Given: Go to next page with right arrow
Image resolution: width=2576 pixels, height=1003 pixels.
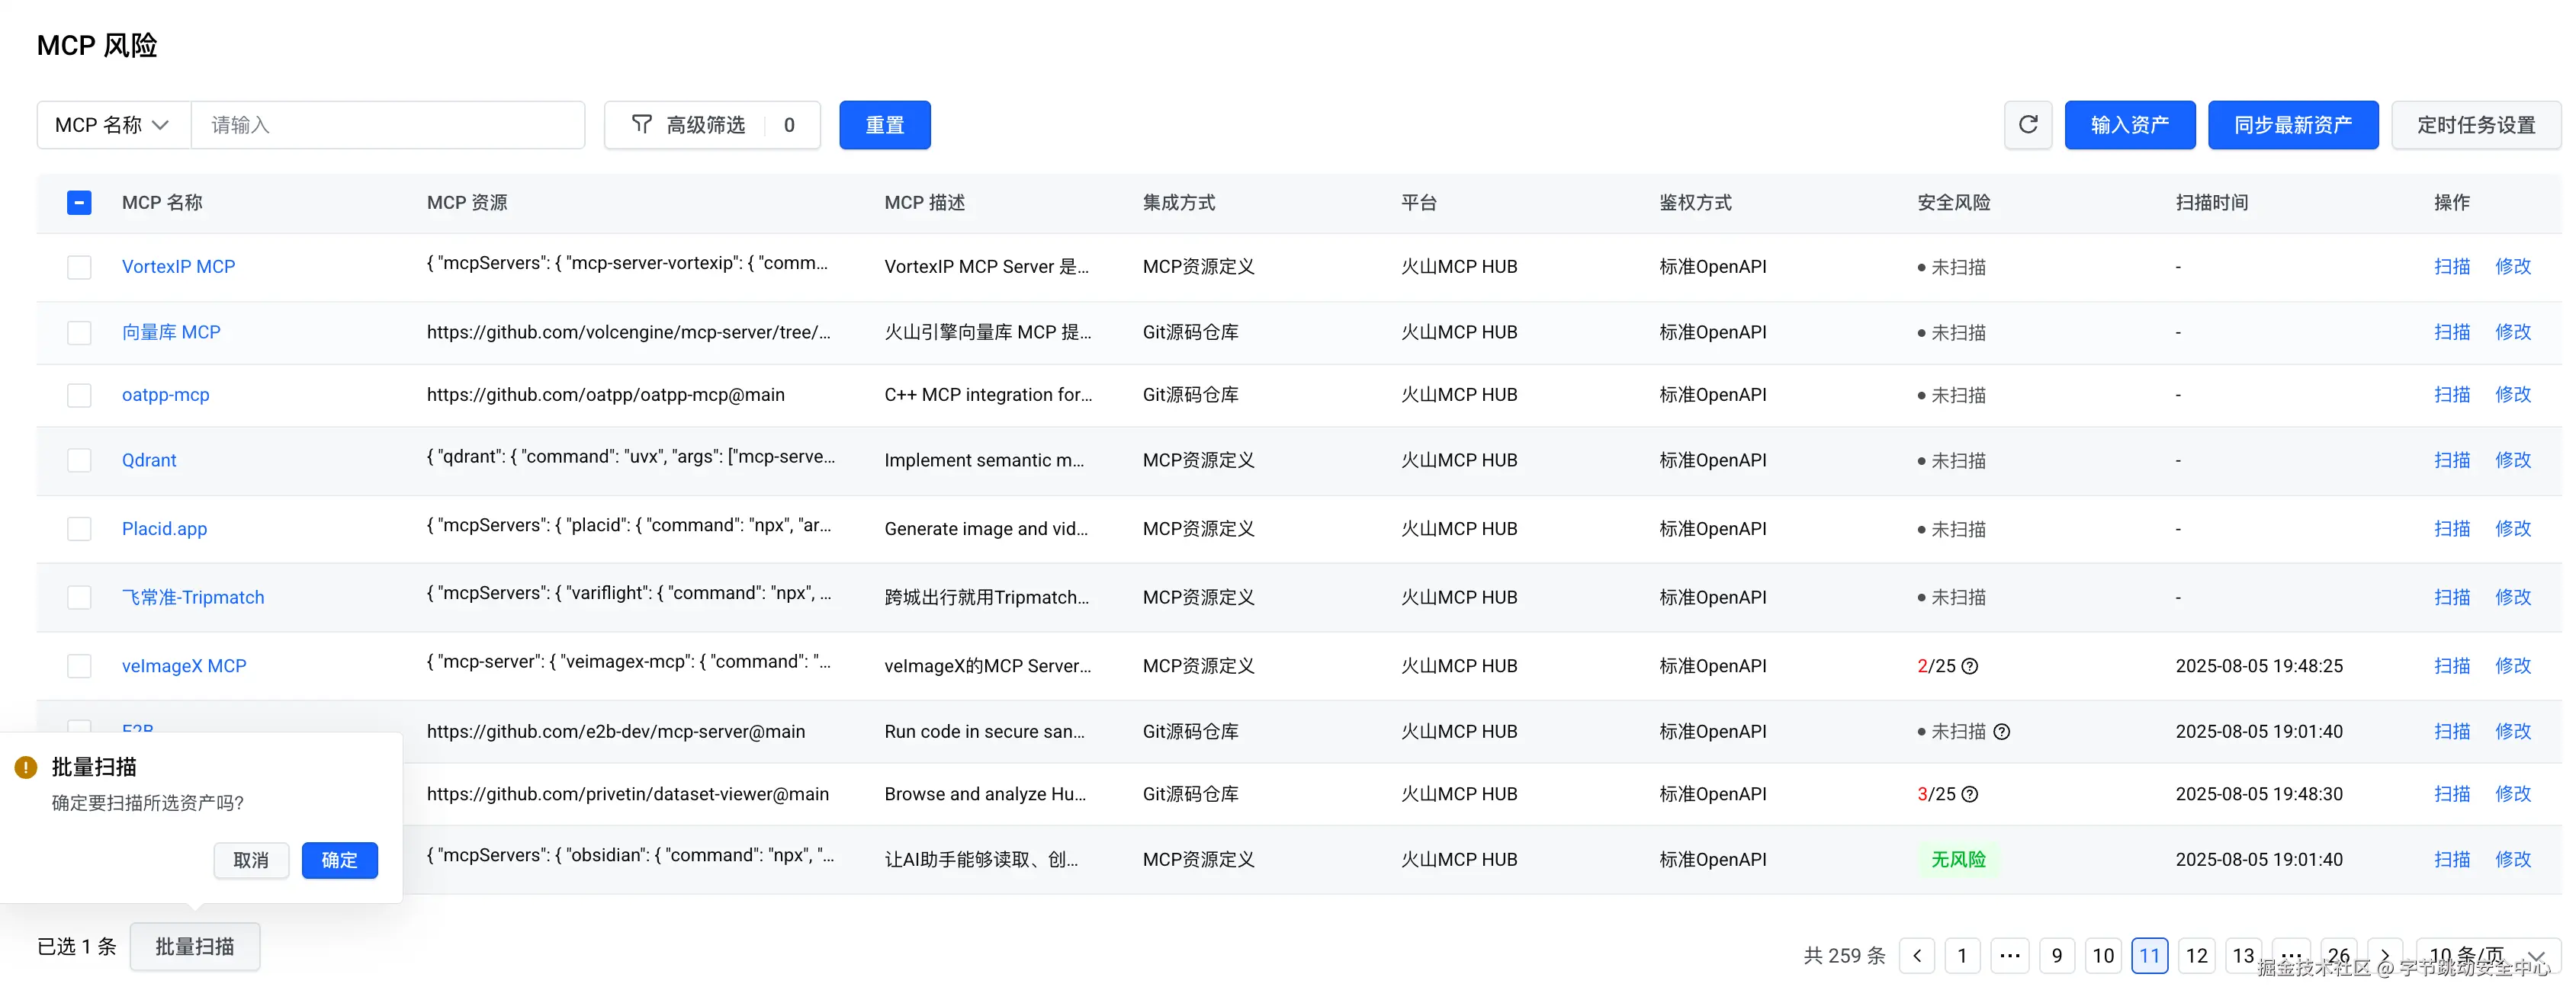Looking at the screenshot, I should 2385,955.
